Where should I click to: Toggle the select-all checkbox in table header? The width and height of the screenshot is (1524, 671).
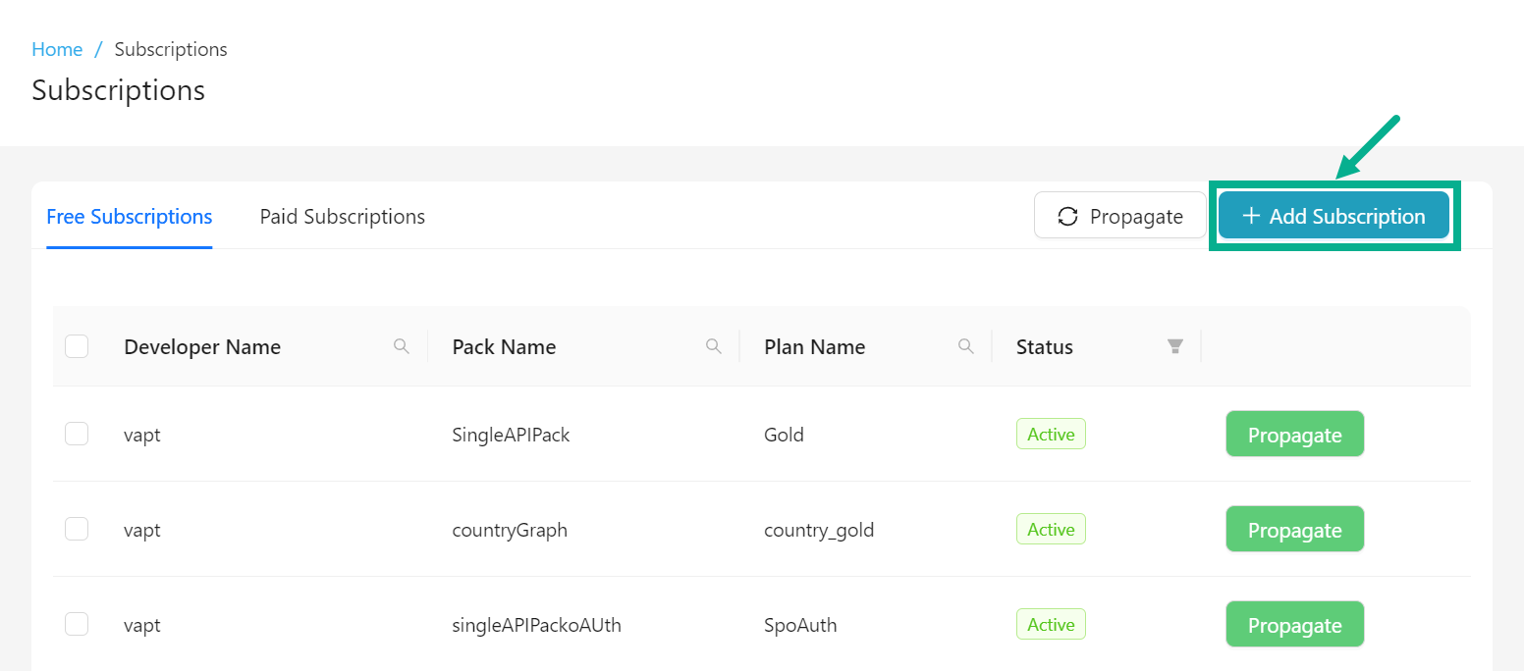click(x=77, y=346)
